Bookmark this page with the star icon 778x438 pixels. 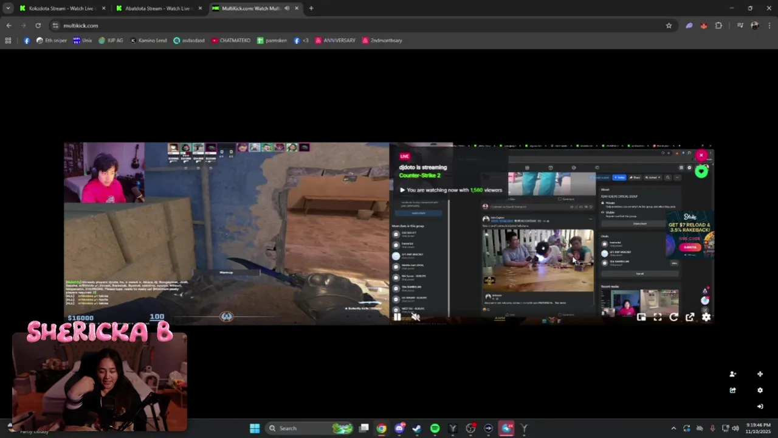point(669,26)
